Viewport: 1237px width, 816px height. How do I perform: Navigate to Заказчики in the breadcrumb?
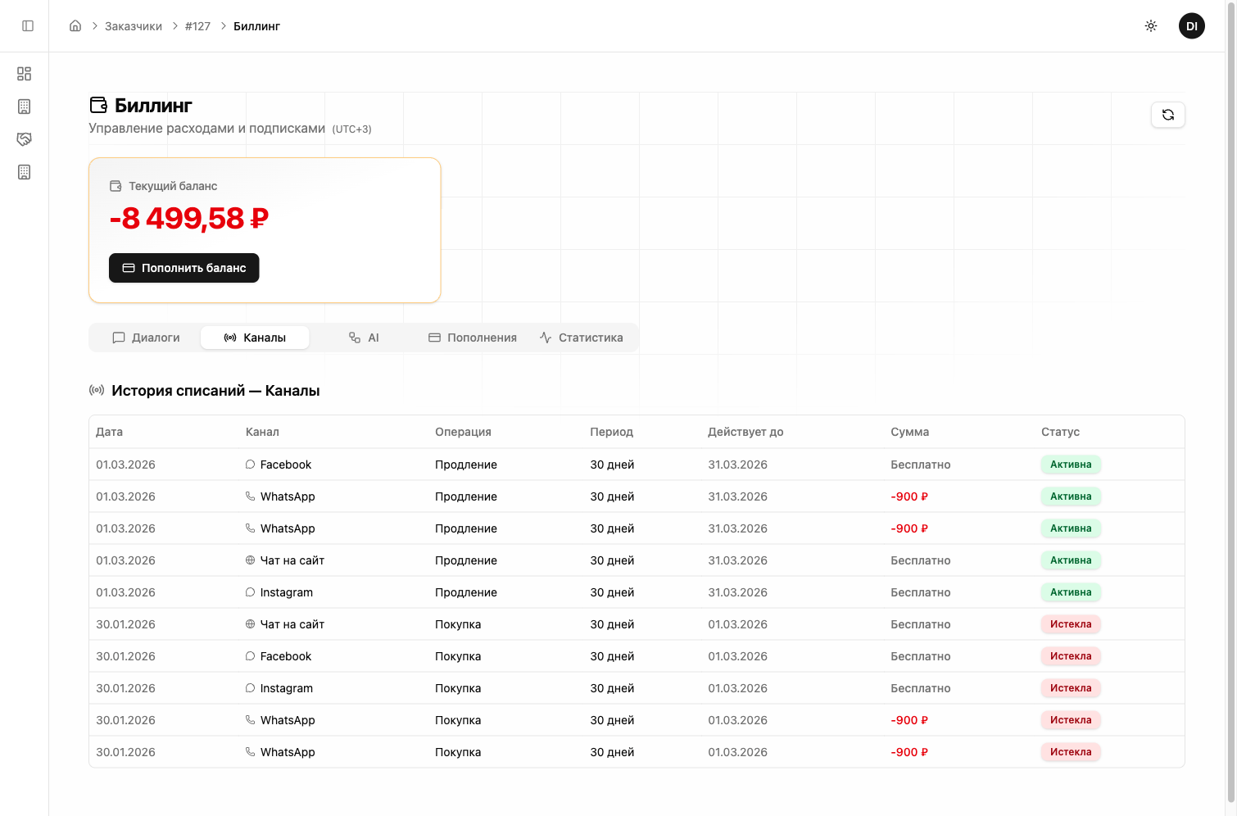pyautogui.click(x=134, y=26)
